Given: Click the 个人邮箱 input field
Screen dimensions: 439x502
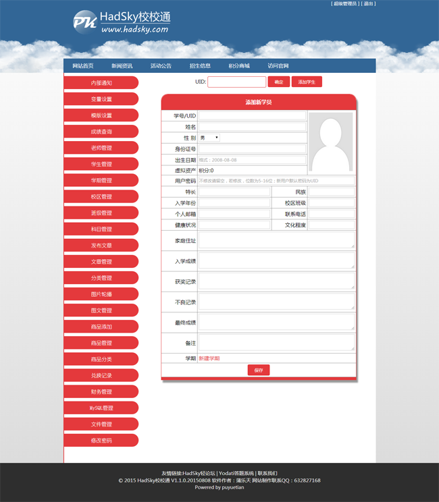Looking at the screenshot, I should [x=234, y=214].
